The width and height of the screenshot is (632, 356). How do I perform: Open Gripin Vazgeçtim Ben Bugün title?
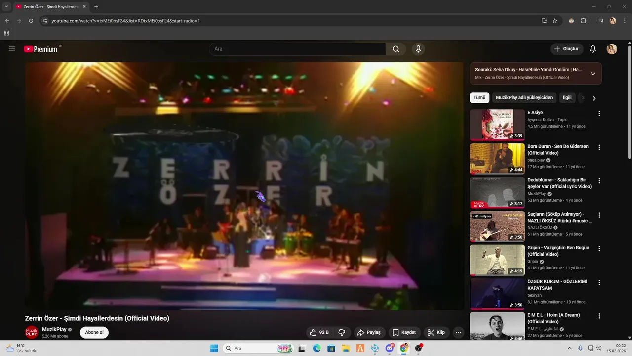558,251
